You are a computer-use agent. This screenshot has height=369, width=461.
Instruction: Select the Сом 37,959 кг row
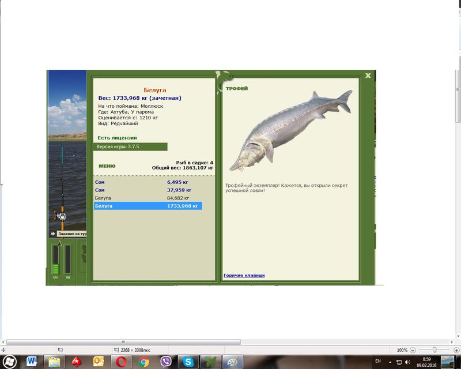[x=148, y=190]
